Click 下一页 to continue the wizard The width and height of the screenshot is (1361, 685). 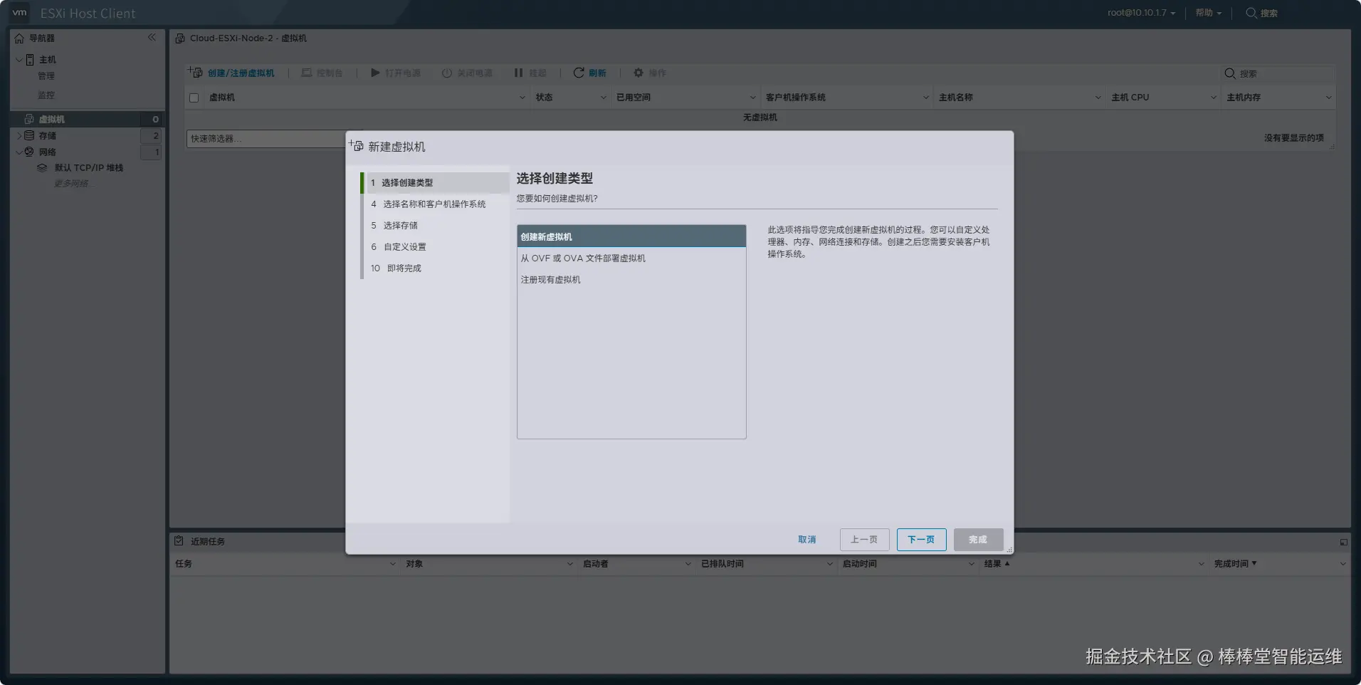coord(921,540)
